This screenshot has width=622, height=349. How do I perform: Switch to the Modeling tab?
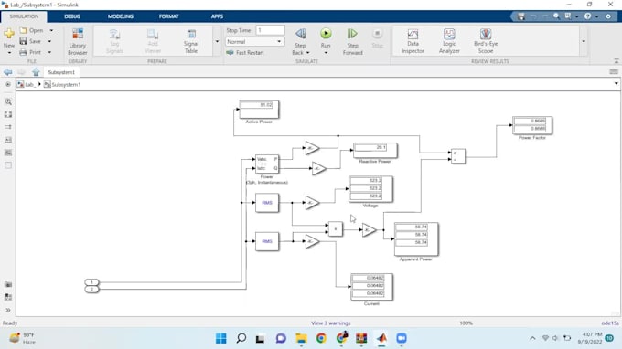point(121,16)
